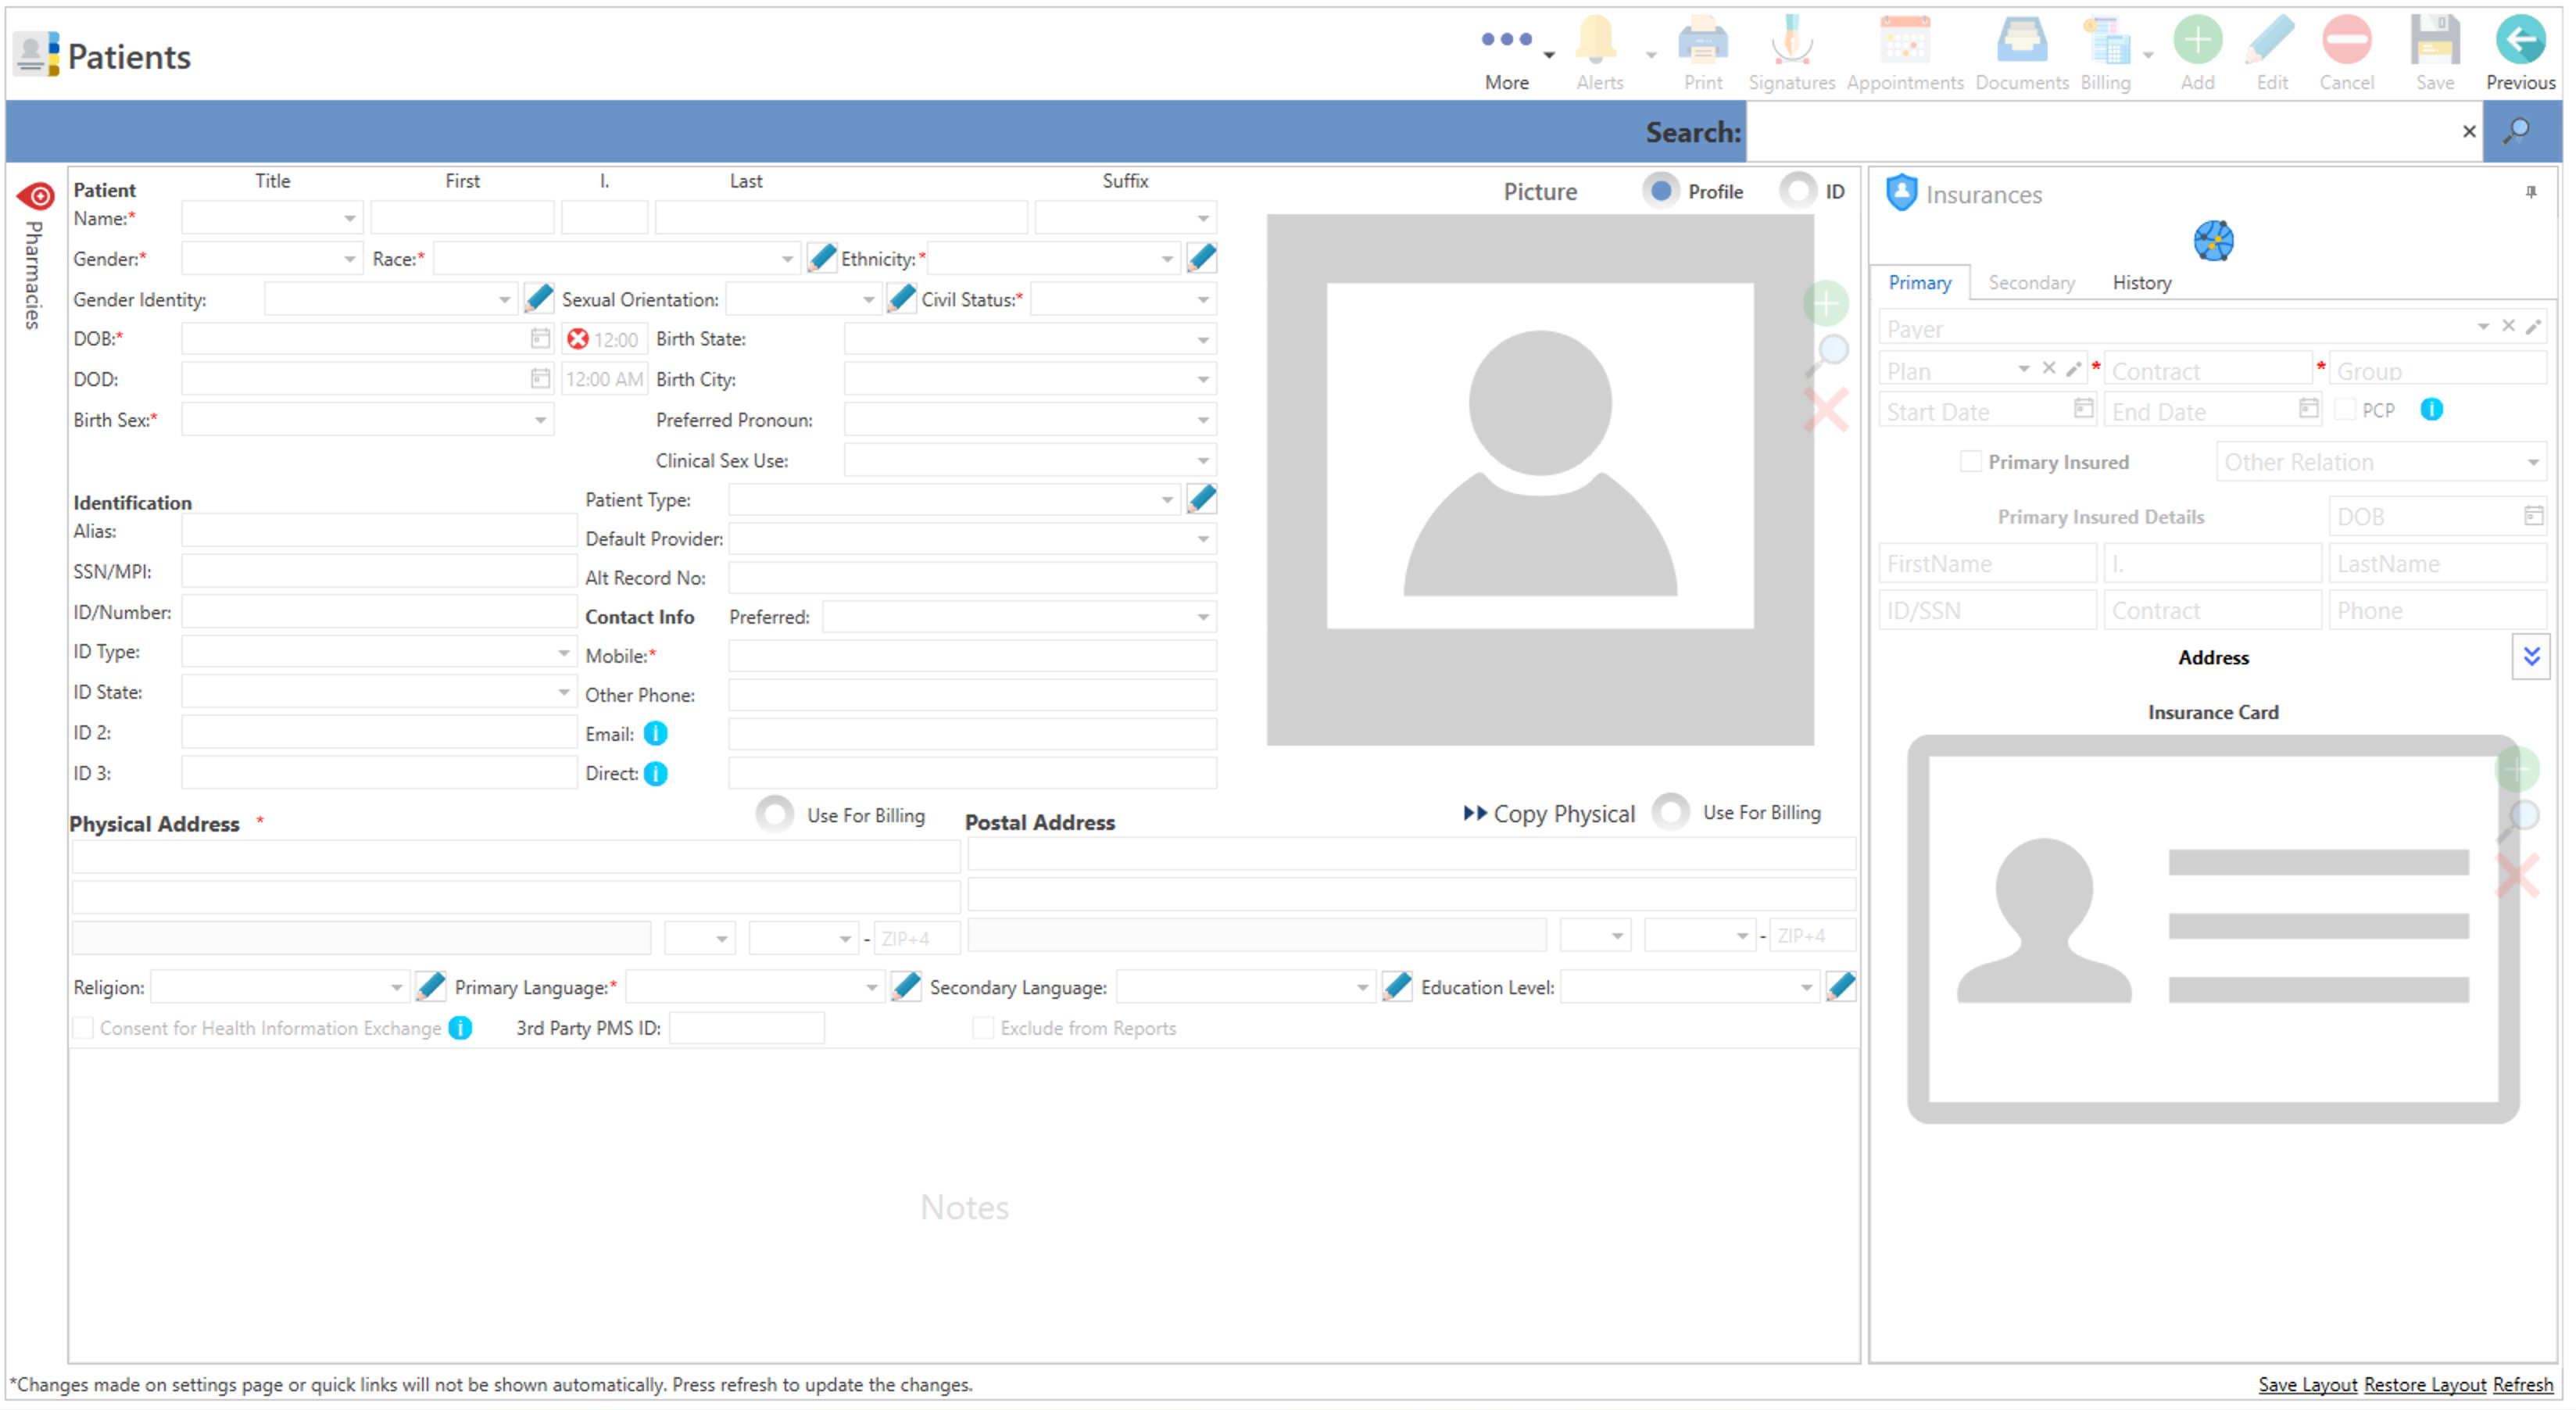Expand the insurance Address section chevron
The width and height of the screenshot is (2576, 1410).
pos(2530,657)
